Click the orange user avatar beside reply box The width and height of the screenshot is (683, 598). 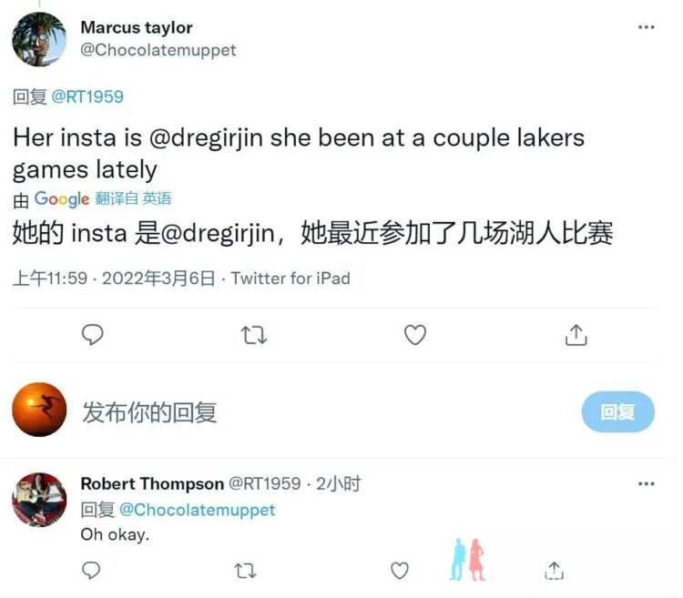pyautogui.click(x=39, y=410)
